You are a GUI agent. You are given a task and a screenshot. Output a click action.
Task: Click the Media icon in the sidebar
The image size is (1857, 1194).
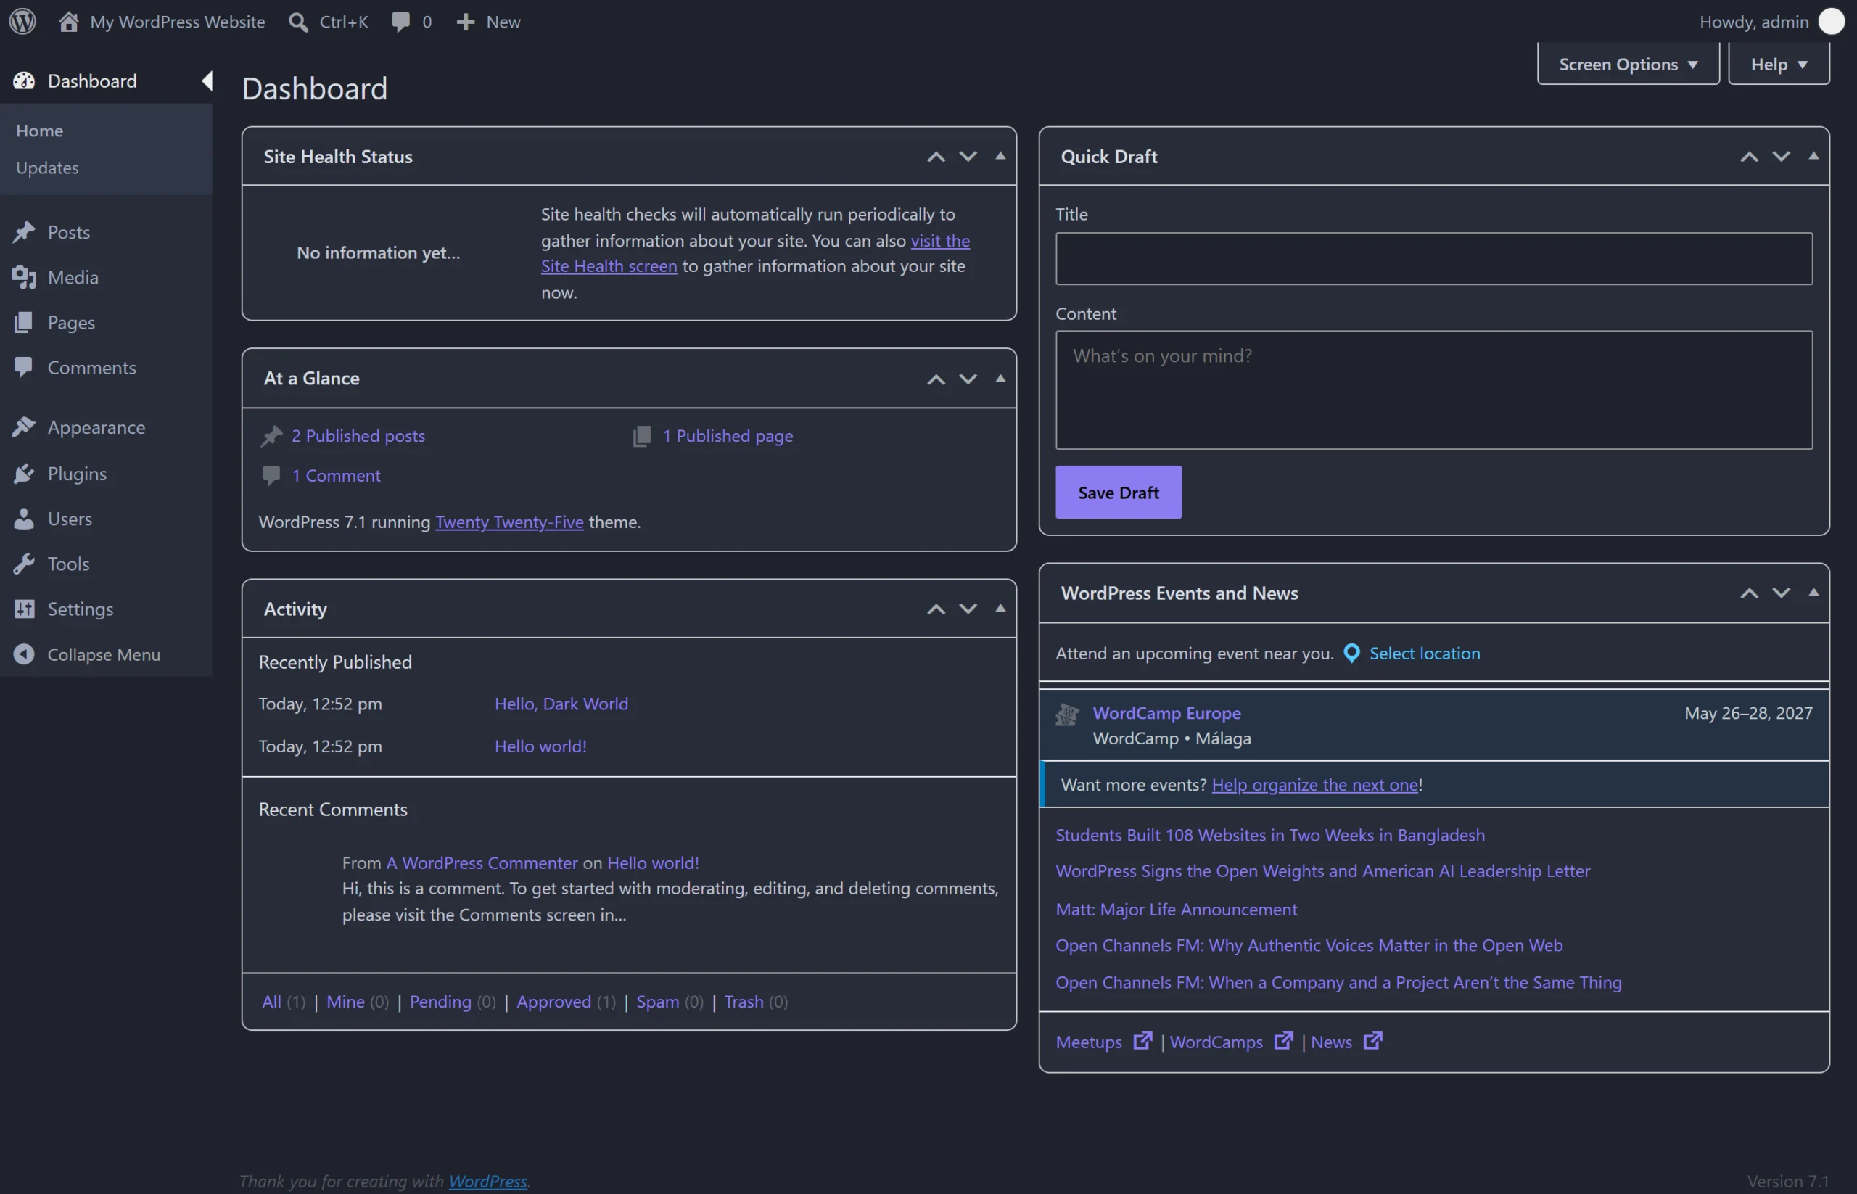pyautogui.click(x=24, y=277)
